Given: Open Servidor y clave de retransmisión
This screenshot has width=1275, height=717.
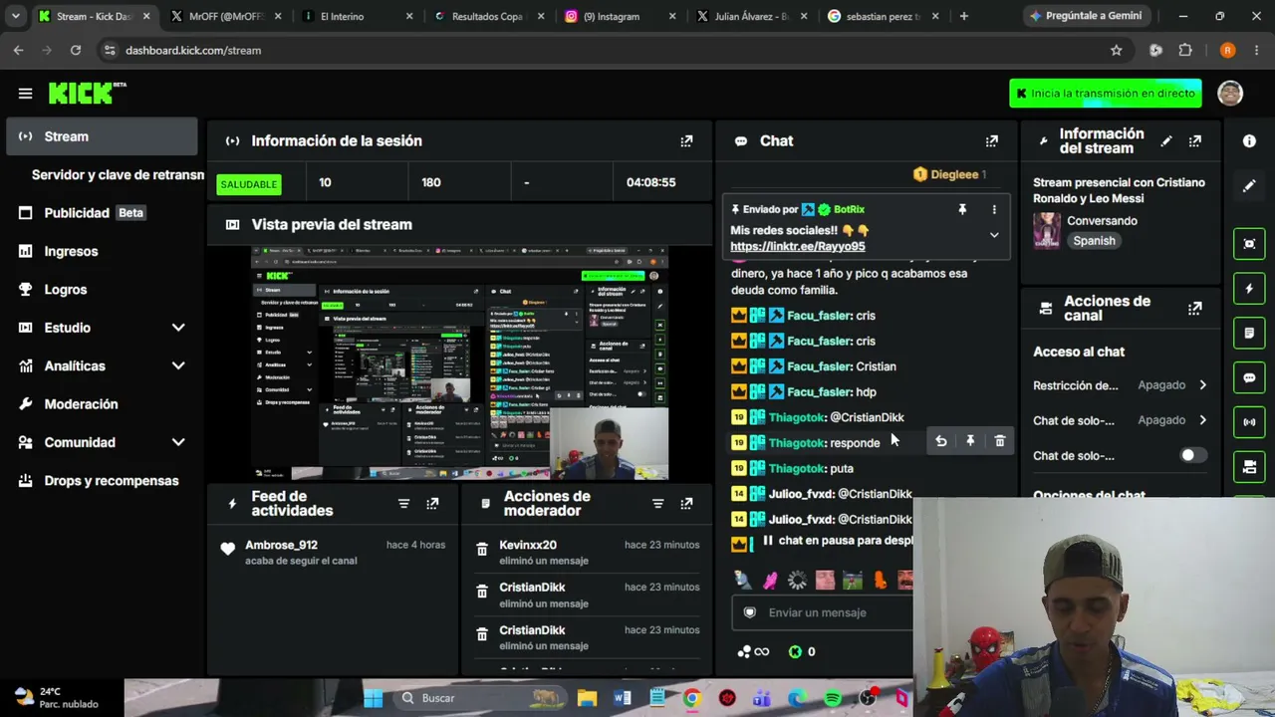Looking at the screenshot, I should coord(118,175).
